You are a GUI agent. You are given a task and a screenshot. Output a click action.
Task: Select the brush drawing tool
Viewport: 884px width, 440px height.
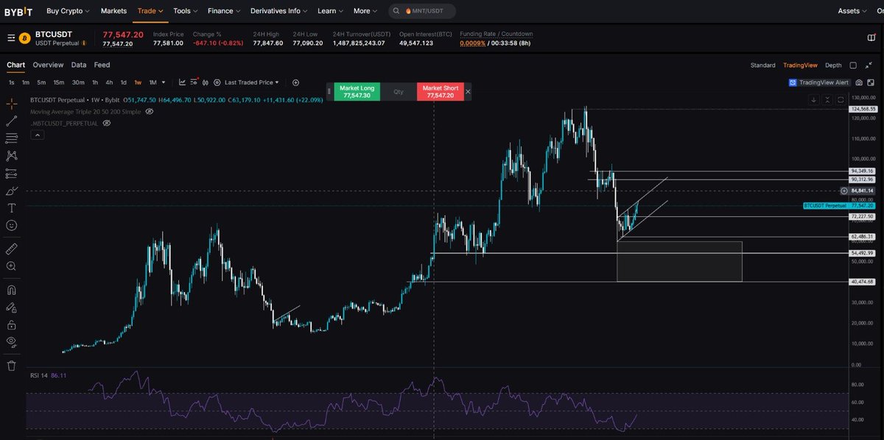[12, 191]
